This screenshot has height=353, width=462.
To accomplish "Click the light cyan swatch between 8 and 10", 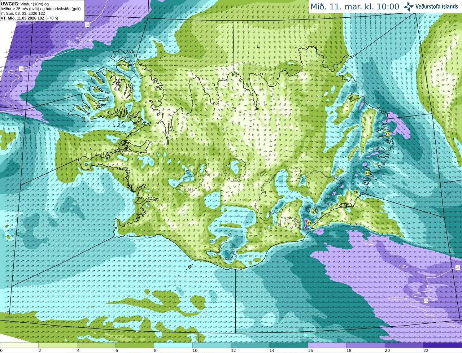I will (173, 345).
